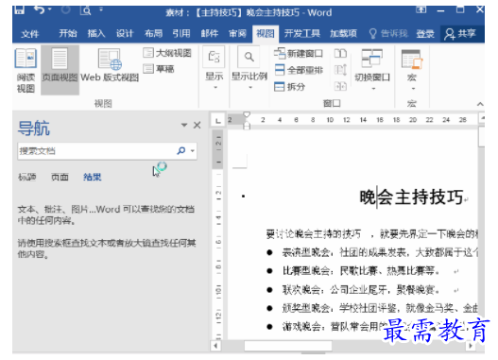Open the 文件 tab
Viewport: 498px width, 360px height.
pyautogui.click(x=30, y=34)
